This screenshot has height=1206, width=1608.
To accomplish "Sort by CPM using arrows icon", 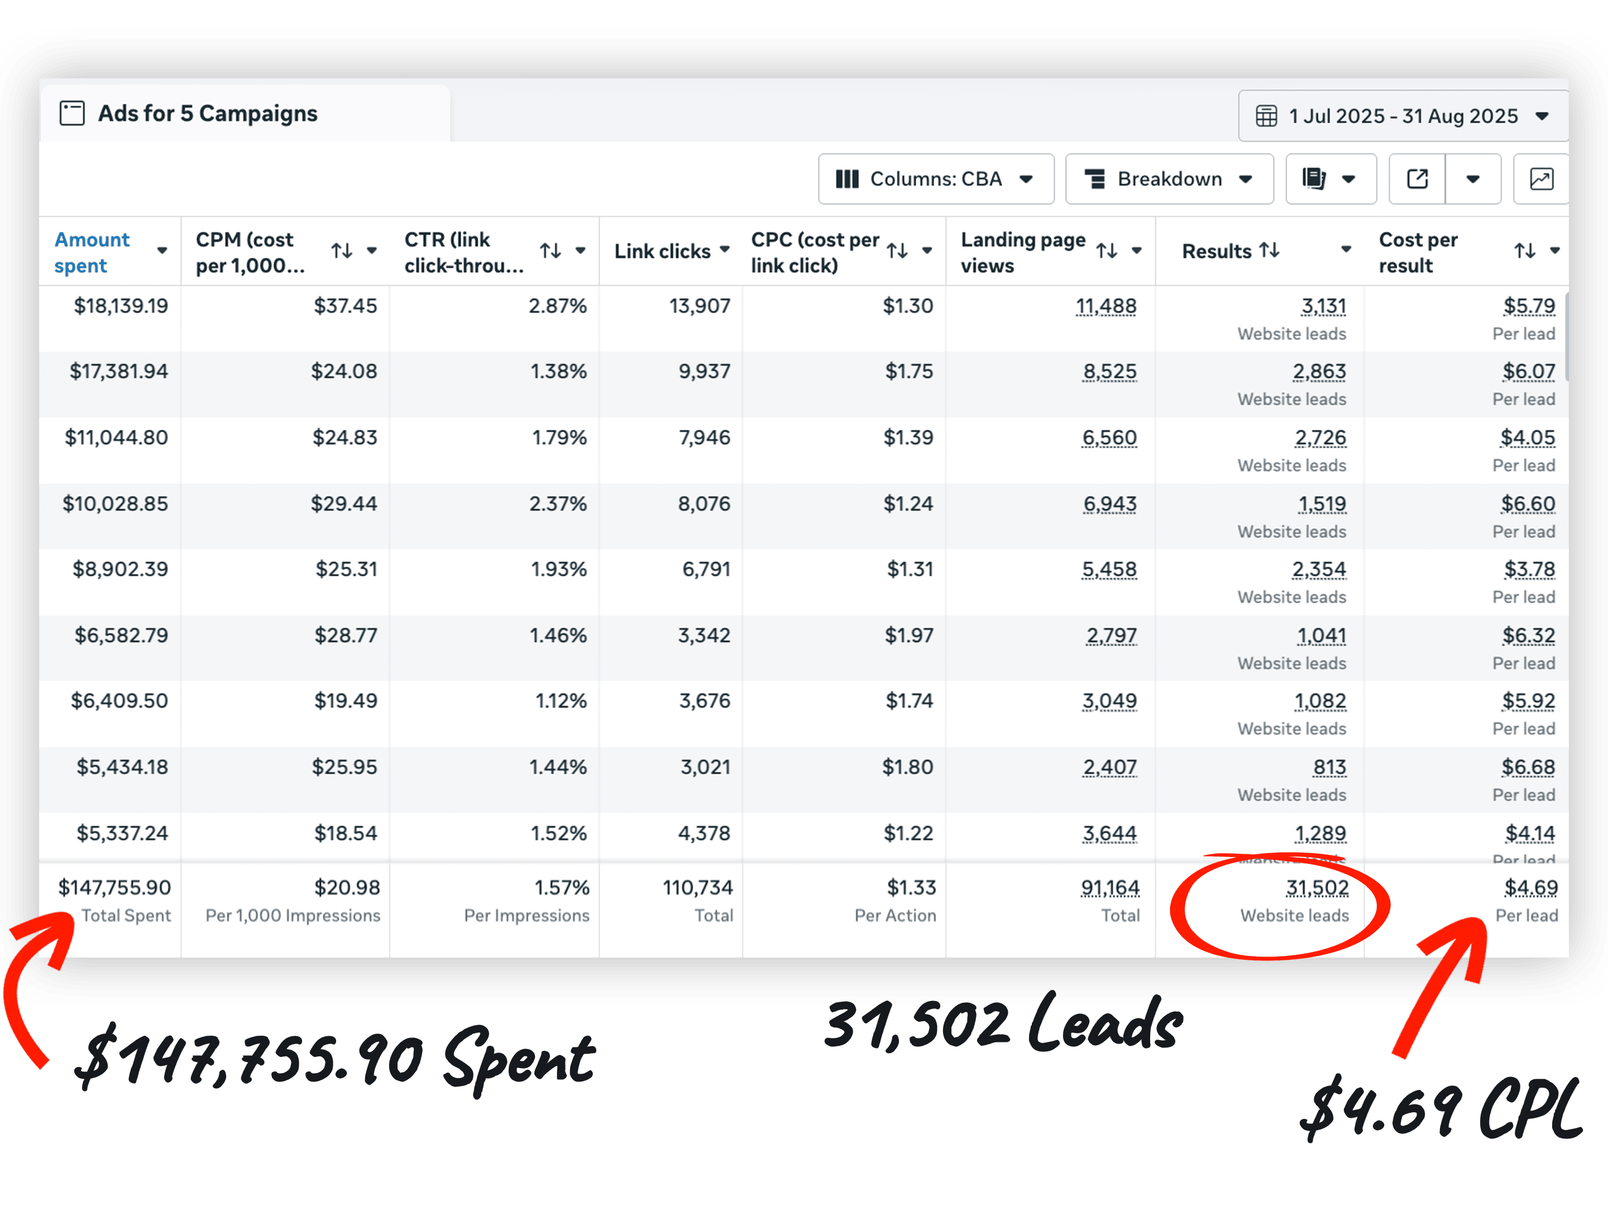I will click(x=342, y=251).
